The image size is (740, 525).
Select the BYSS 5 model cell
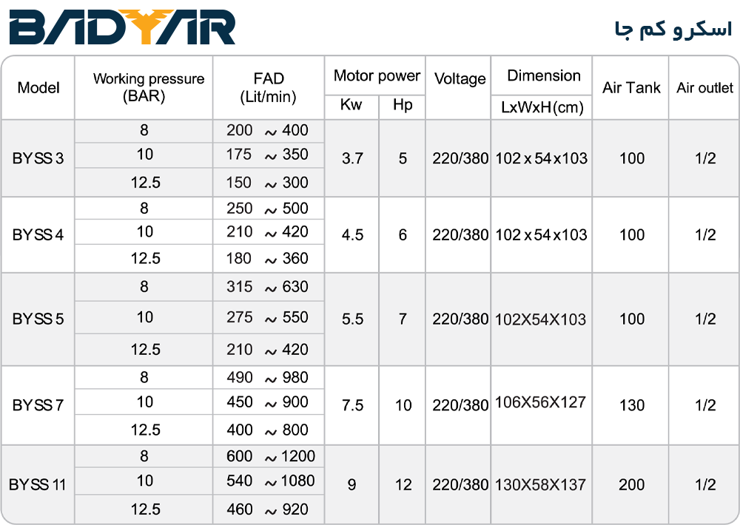pyautogui.click(x=38, y=319)
